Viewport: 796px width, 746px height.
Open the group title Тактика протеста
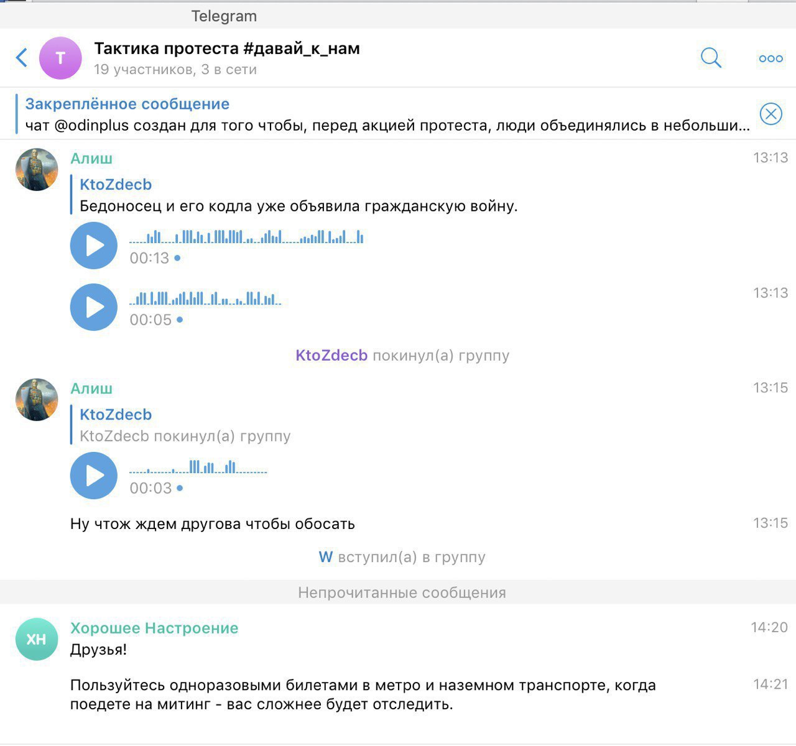point(227,48)
